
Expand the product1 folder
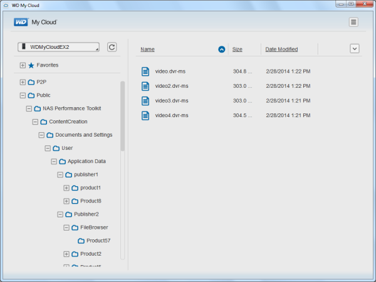point(66,188)
